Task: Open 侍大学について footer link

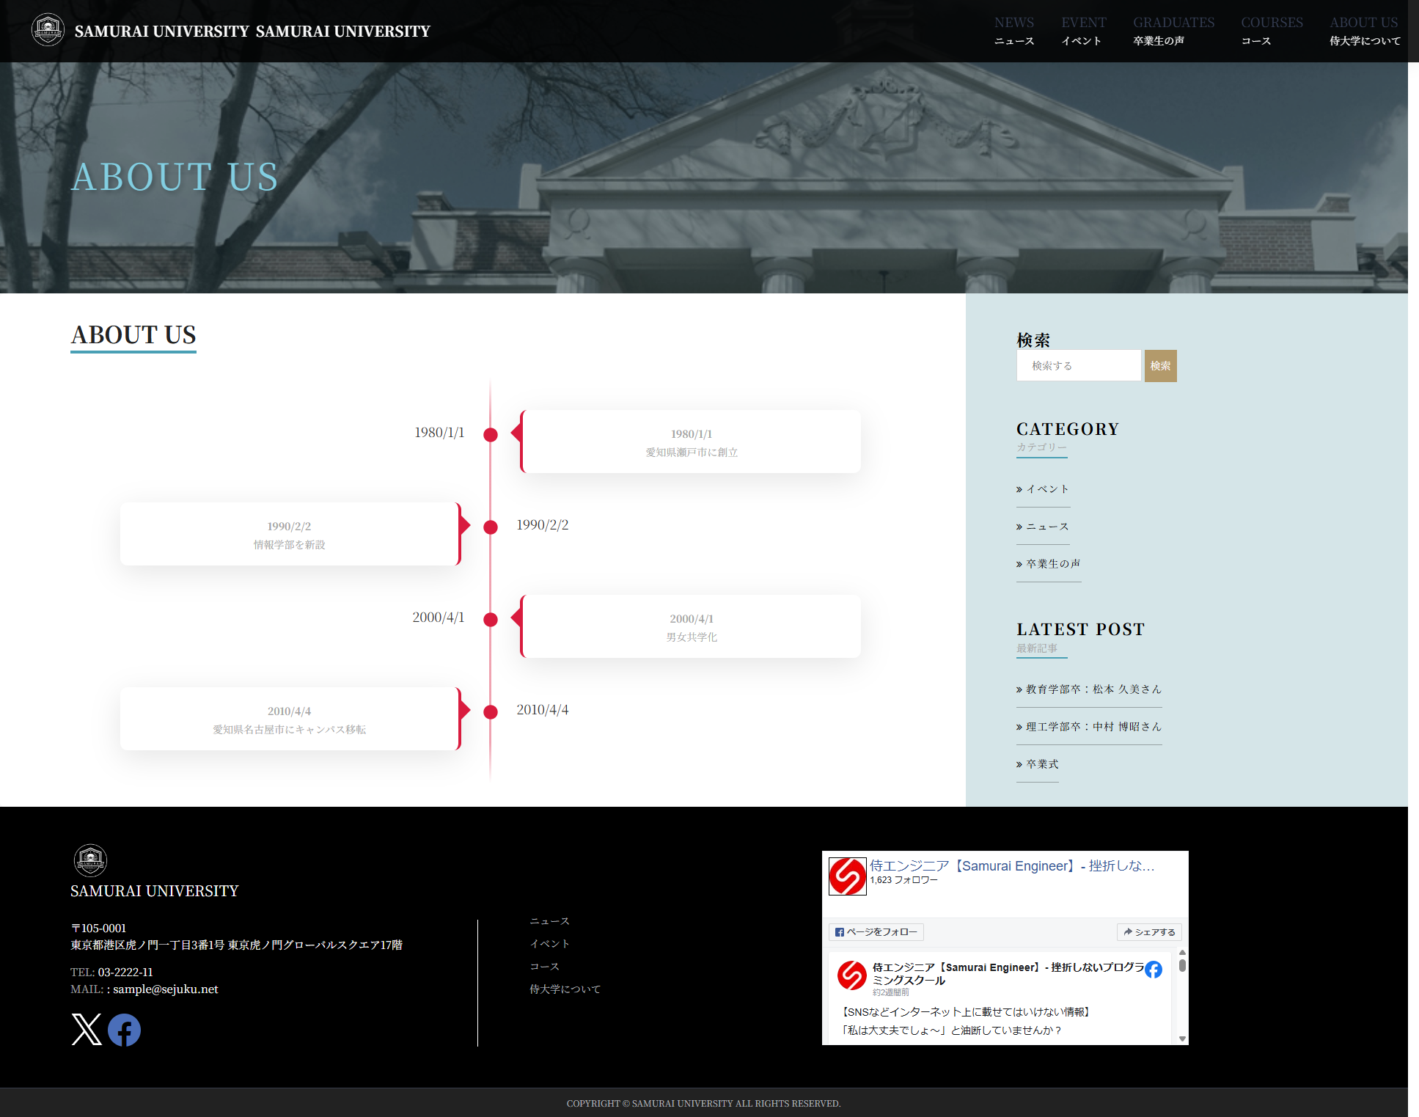Action: [x=565, y=989]
